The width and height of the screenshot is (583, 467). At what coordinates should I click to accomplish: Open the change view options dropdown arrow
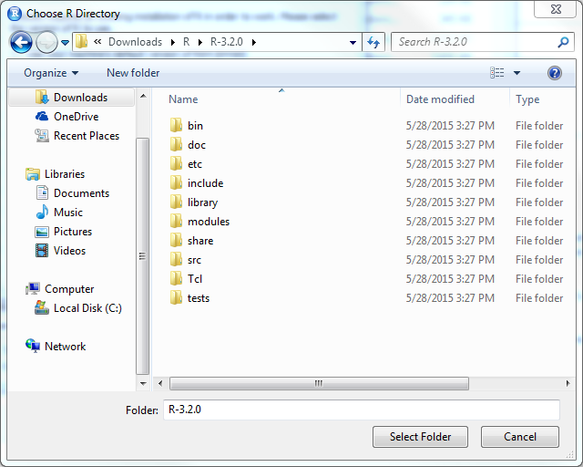[517, 73]
